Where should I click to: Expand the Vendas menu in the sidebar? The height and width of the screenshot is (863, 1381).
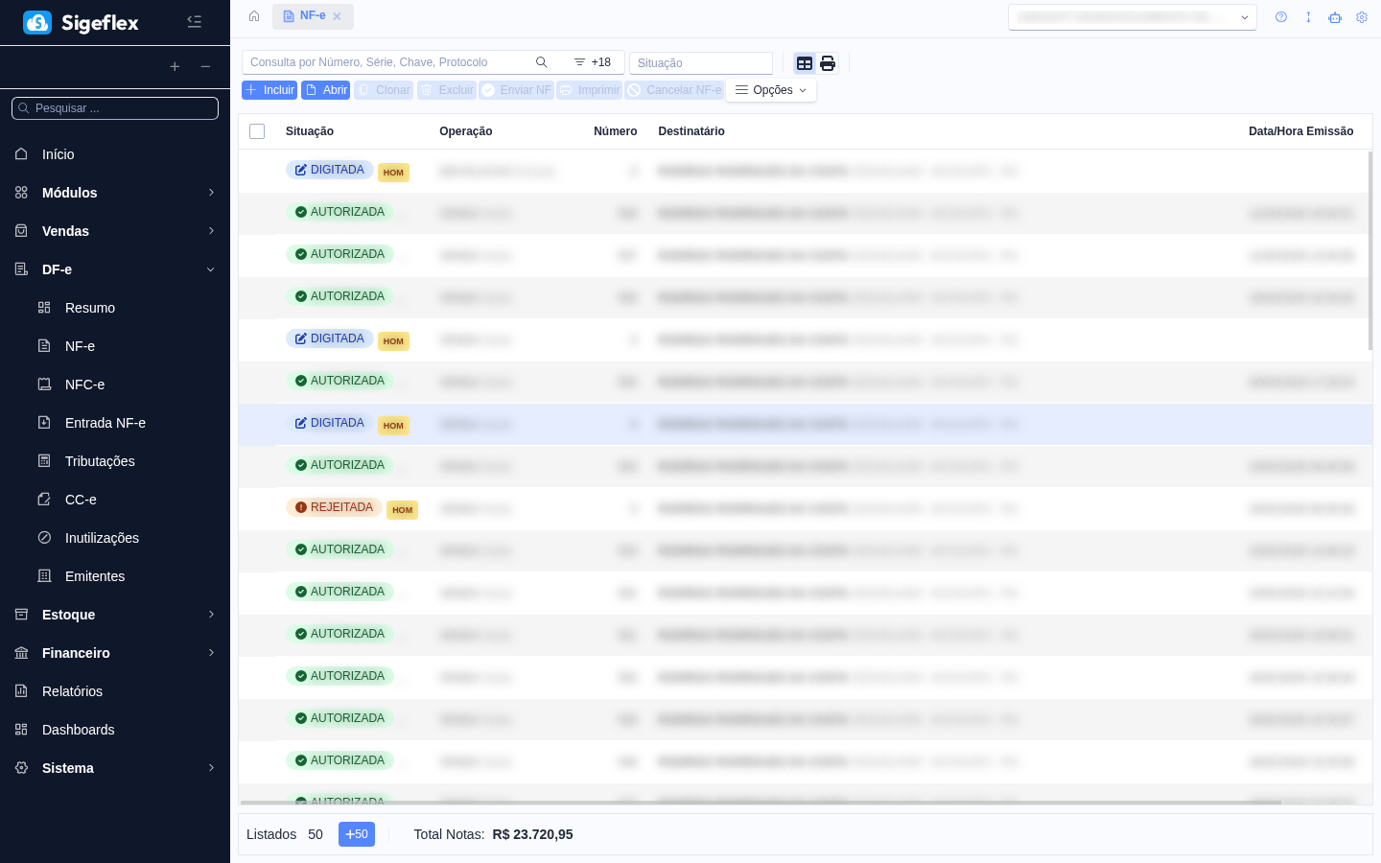coord(115,231)
